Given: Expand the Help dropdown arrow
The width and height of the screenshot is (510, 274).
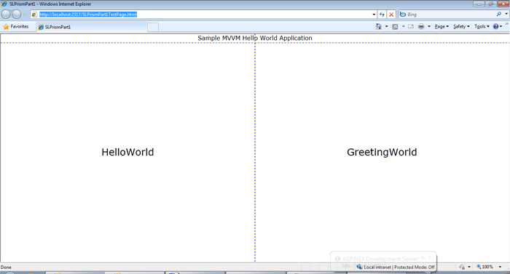Looking at the screenshot, I should [x=501, y=27].
